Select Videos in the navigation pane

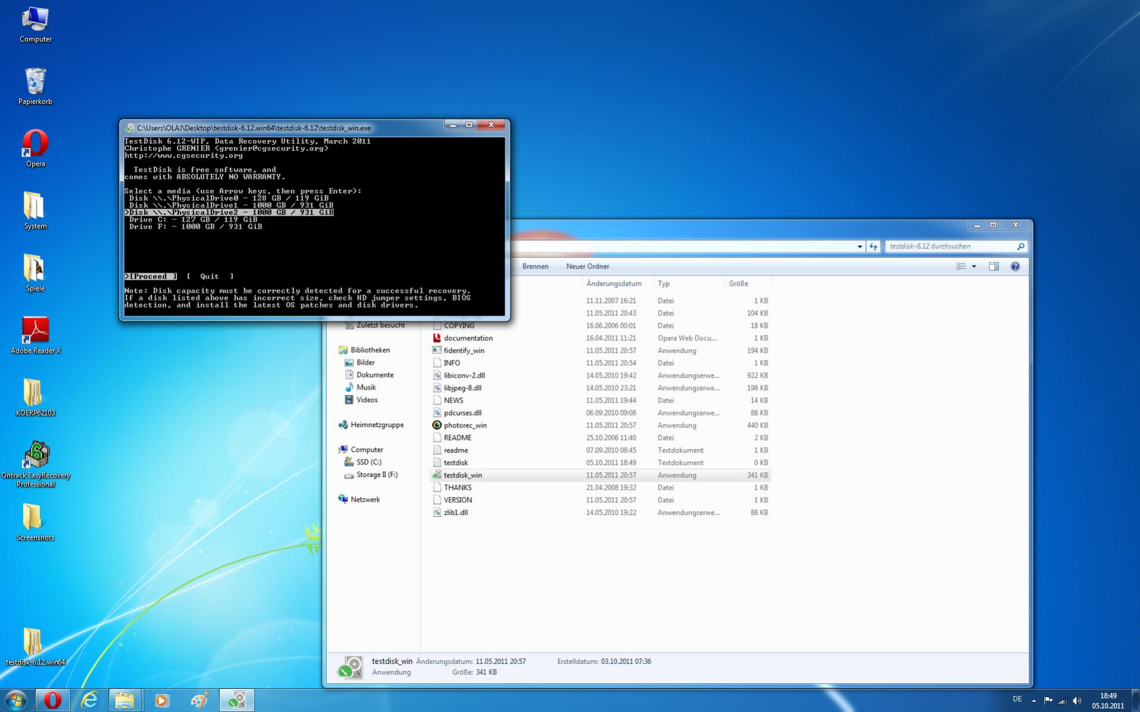click(x=361, y=400)
